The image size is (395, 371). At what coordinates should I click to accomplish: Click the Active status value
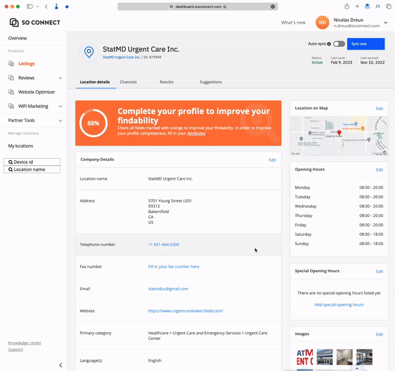[317, 63]
